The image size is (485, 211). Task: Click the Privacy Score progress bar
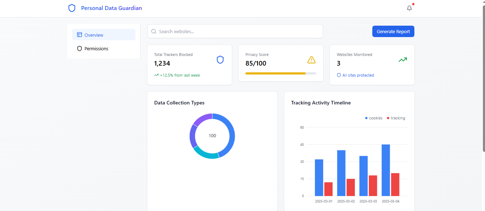(281, 73)
